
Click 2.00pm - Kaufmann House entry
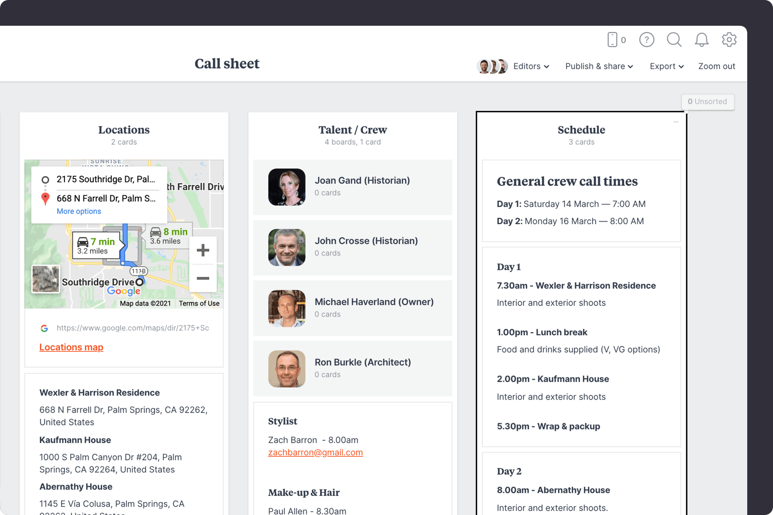click(553, 379)
